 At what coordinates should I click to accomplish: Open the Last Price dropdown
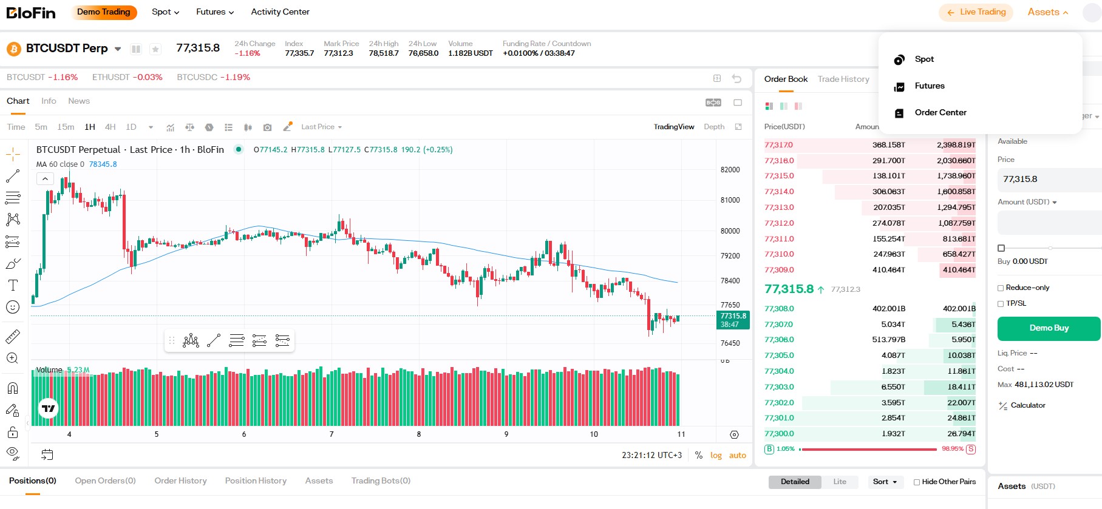[322, 127]
